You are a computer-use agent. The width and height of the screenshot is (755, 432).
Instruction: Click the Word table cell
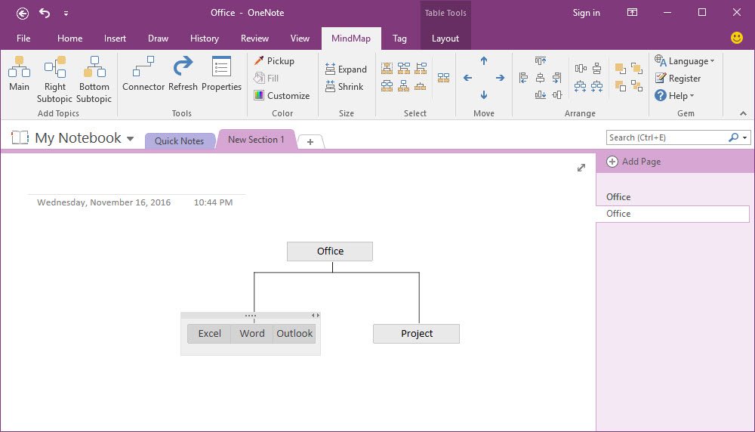point(252,334)
